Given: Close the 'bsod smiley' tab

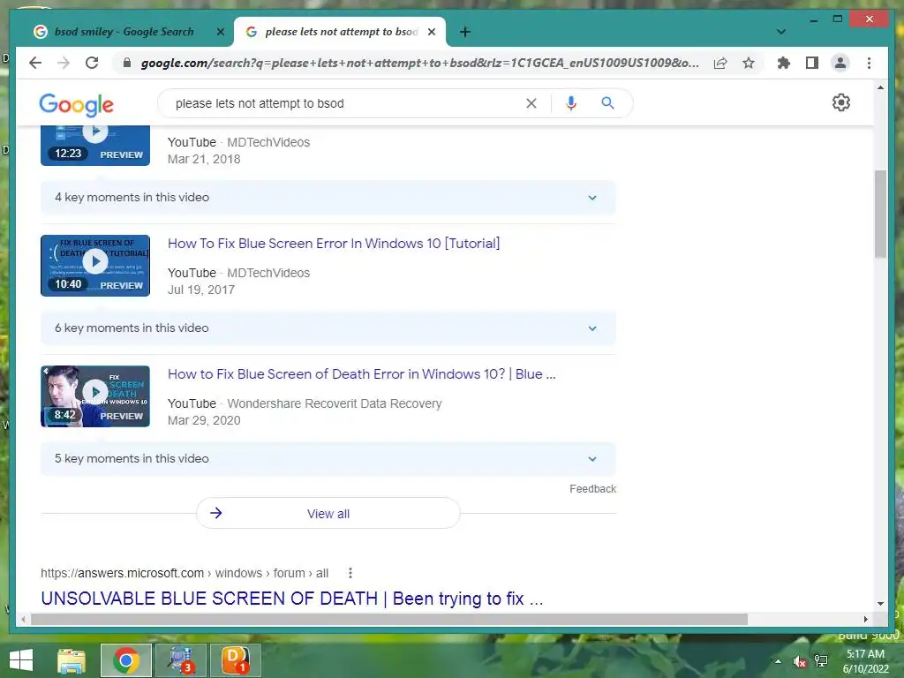Looking at the screenshot, I should (220, 32).
